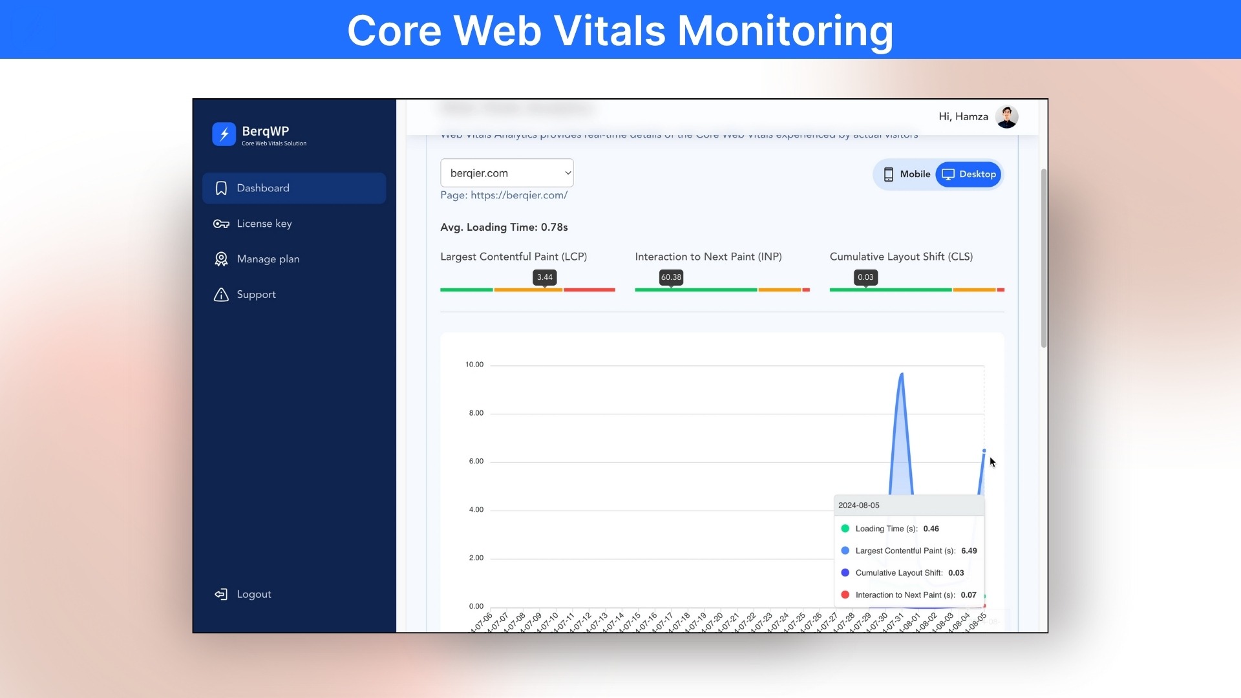Click the tall LCP chart peak
Screen dimensions: 1241x698
click(x=901, y=375)
